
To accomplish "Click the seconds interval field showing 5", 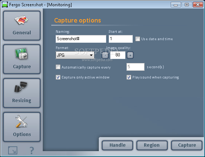I will (x=135, y=67).
